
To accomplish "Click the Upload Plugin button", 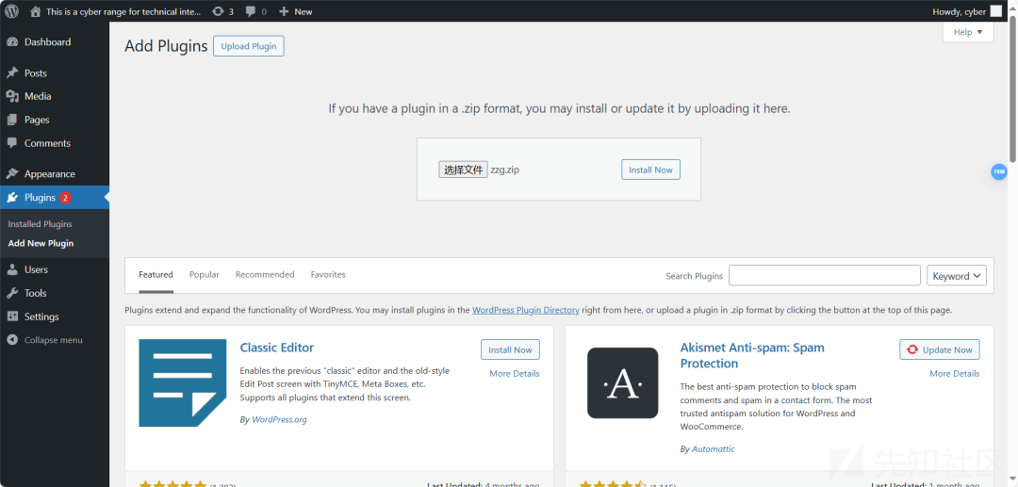I will (x=249, y=46).
